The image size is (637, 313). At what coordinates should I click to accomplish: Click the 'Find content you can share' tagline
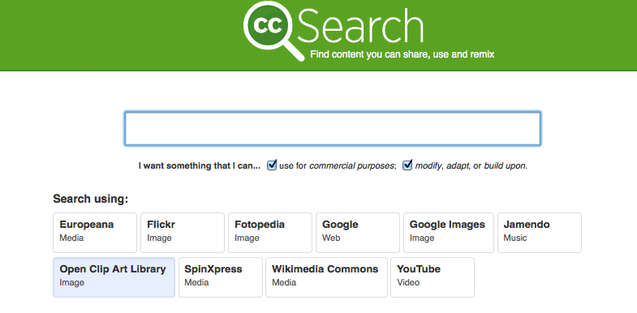tap(402, 54)
